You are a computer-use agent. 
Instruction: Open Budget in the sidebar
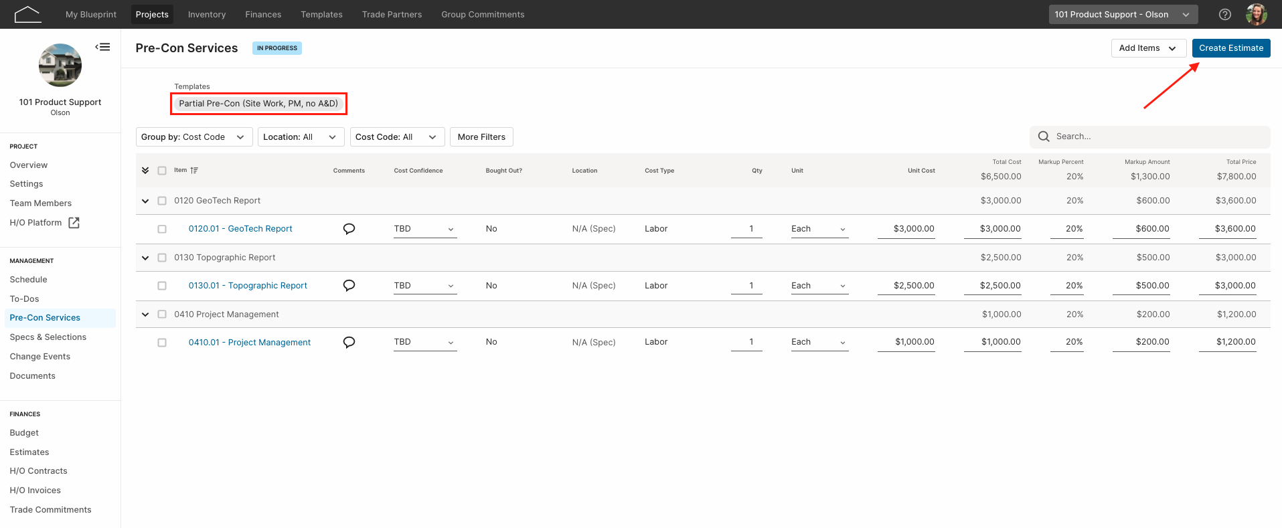pyautogui.click(x=24, y=433)
